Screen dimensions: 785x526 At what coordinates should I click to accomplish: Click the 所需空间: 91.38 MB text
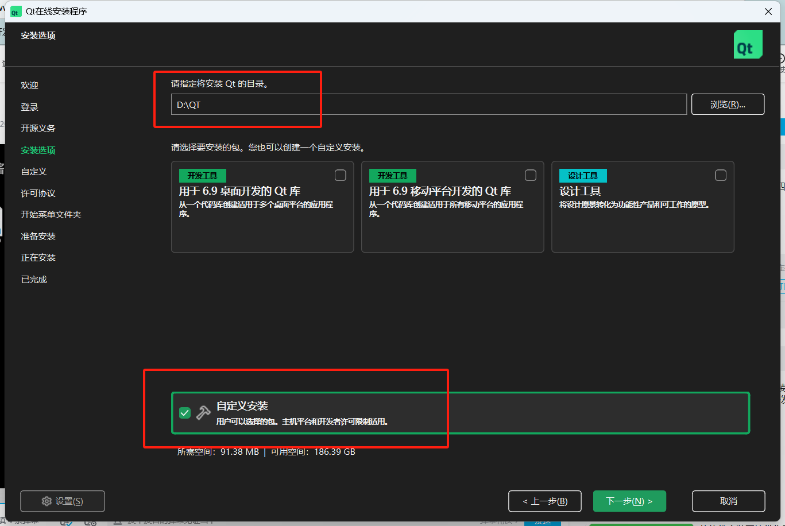(218, 452)
